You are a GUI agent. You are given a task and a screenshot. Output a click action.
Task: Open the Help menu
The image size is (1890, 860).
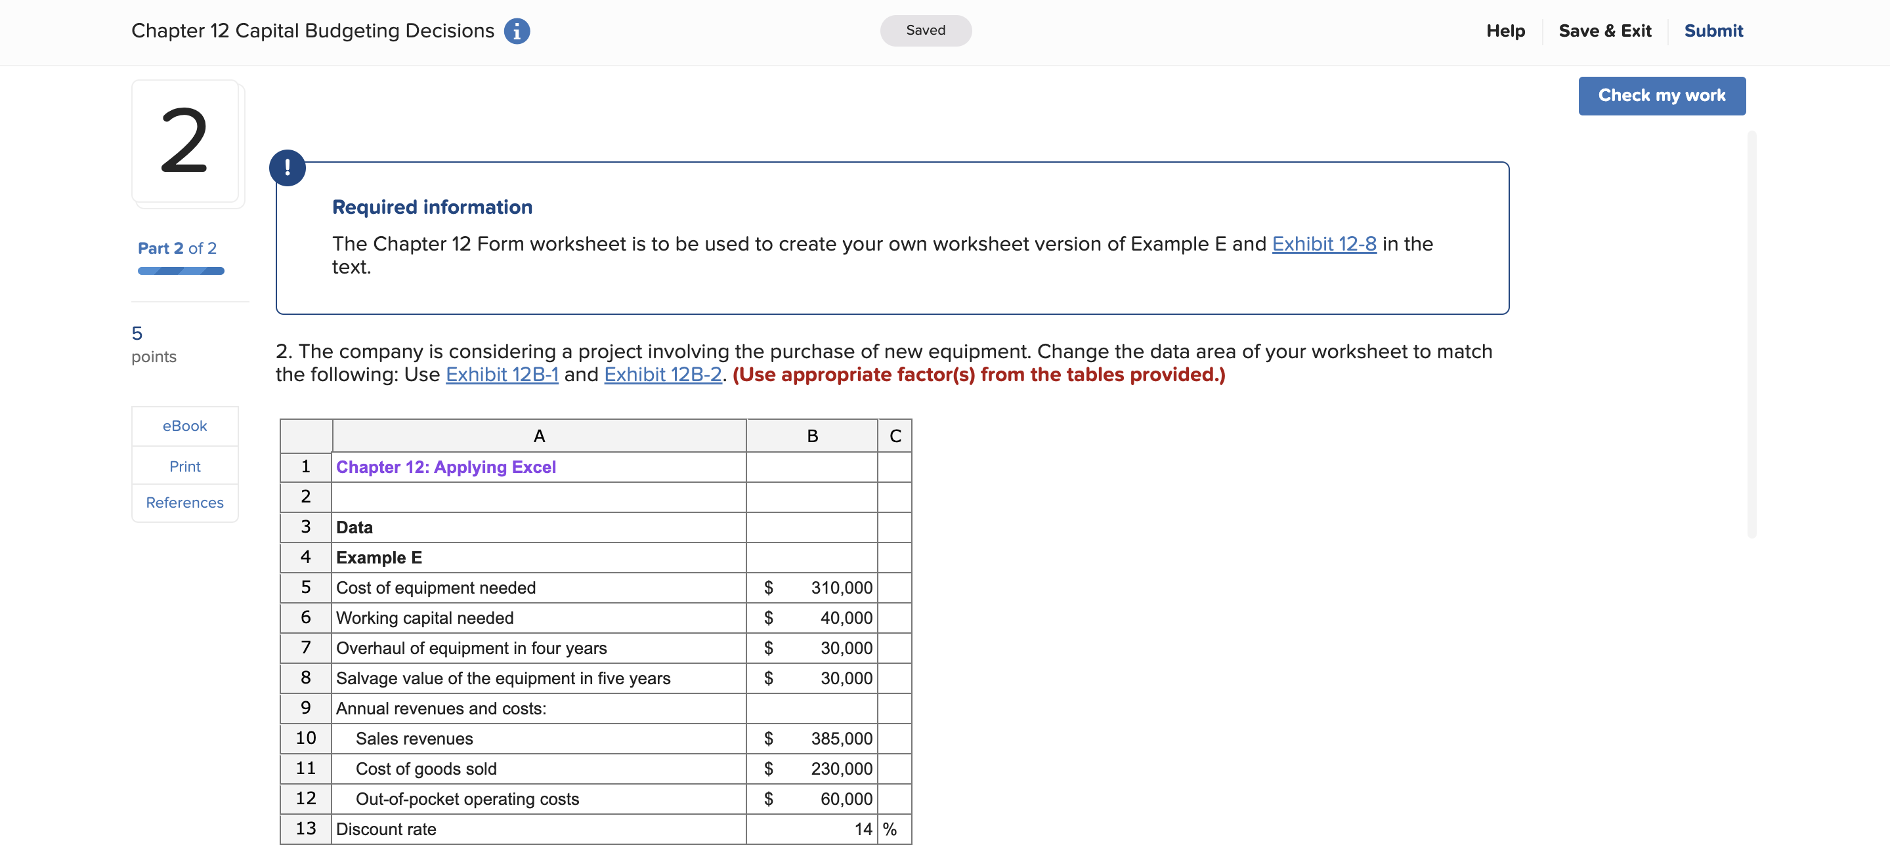(1505, 31)
